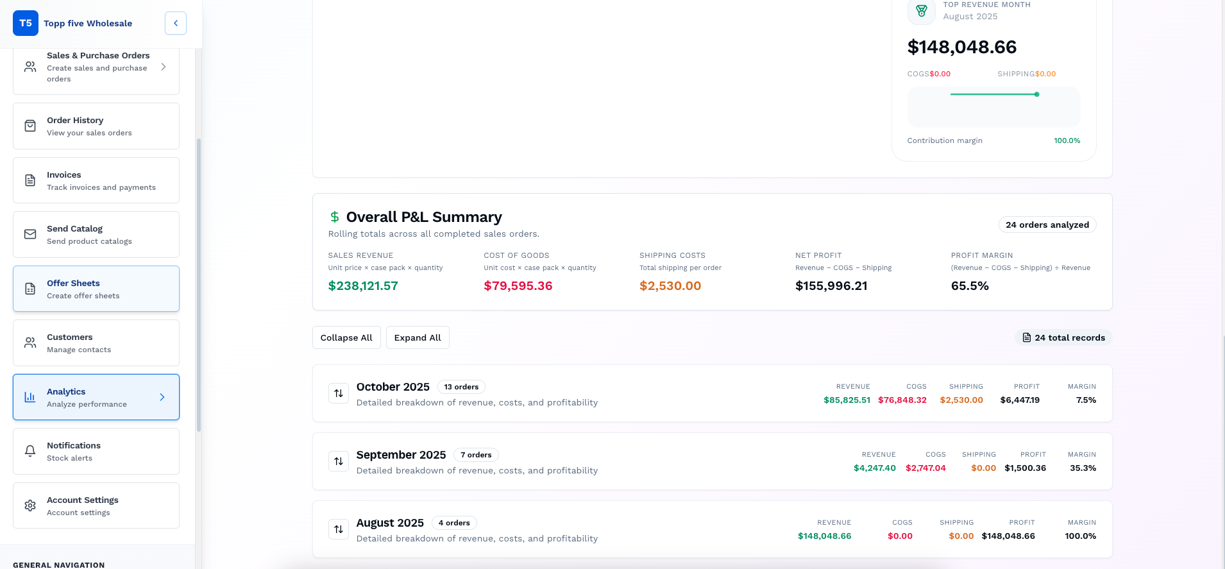The image size is (1225, 569).
Task: Collapse the sidebar with chevron button
Action: click(x=176, y=23)
